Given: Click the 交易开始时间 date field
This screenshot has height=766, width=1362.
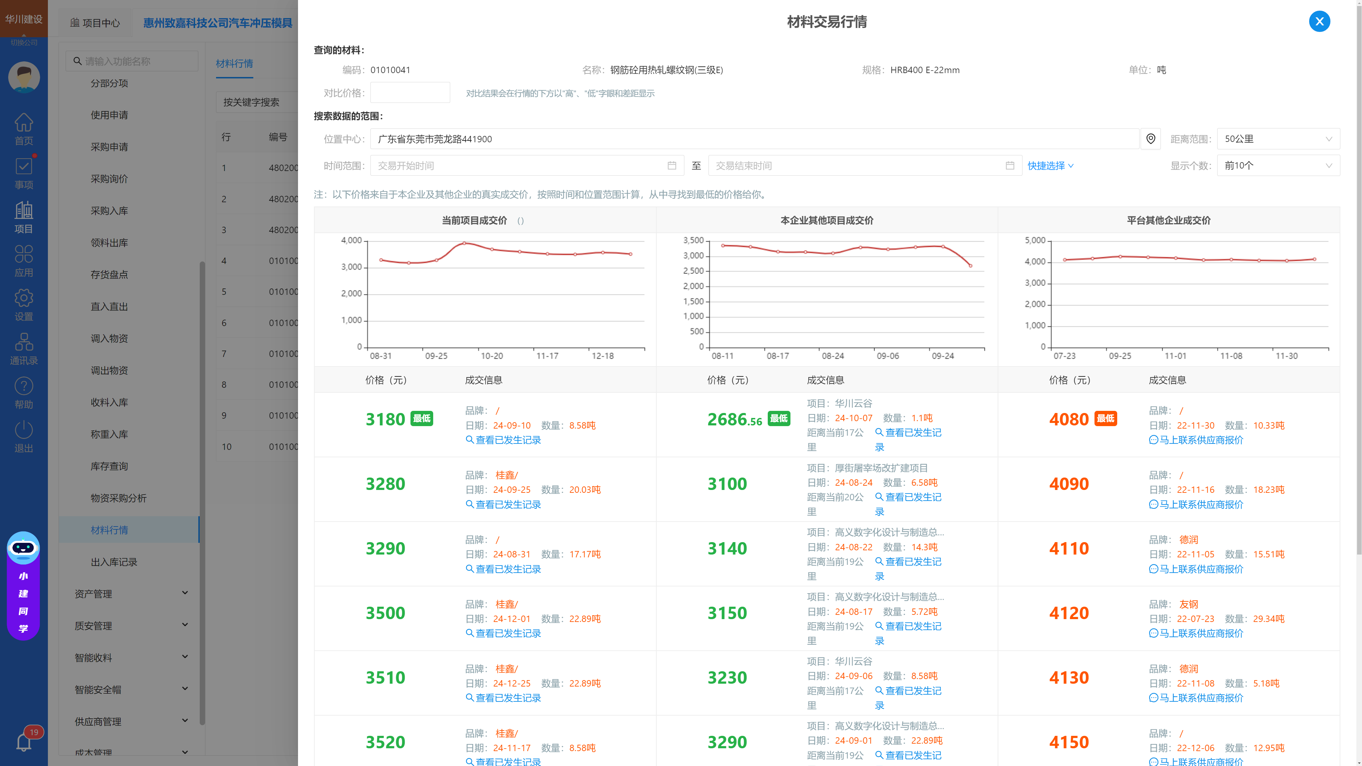Looking at the screenshot, I should coord(526,165).
